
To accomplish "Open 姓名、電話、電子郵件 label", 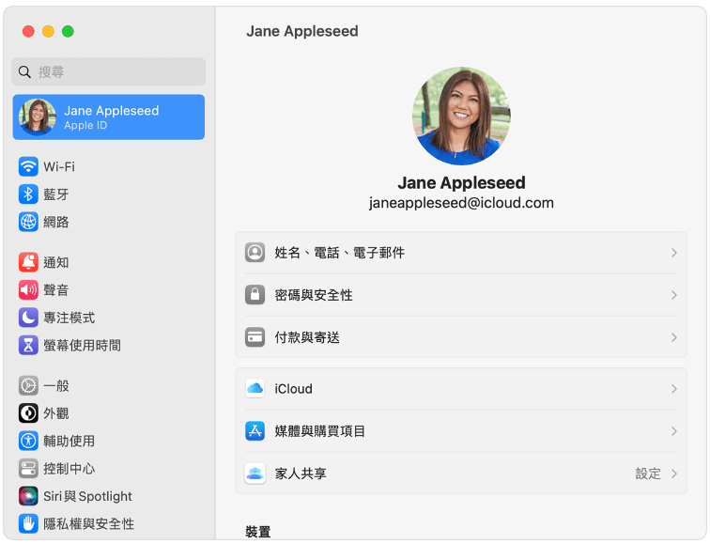I will (x=340, y=253).
